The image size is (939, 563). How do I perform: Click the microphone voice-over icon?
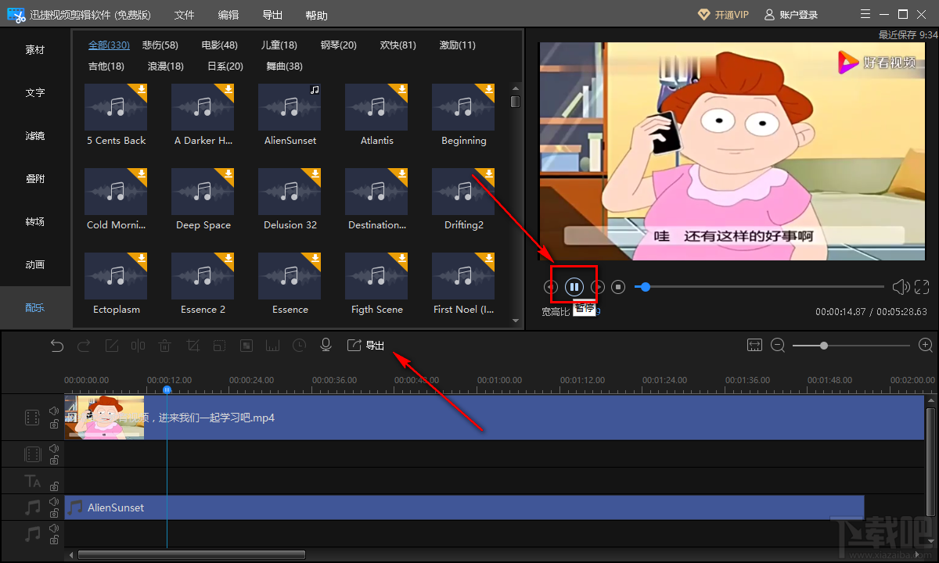326,346
